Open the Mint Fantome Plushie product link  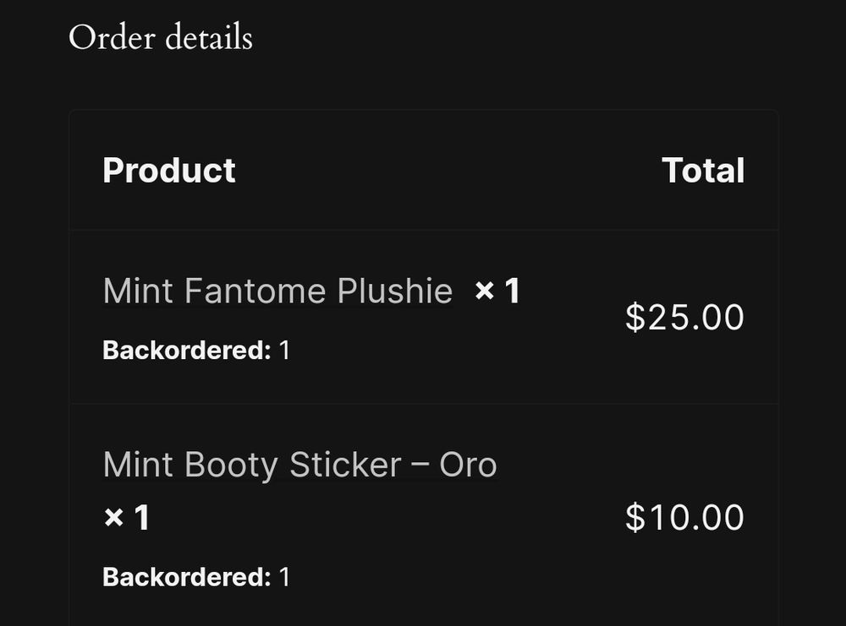(277, 291)
